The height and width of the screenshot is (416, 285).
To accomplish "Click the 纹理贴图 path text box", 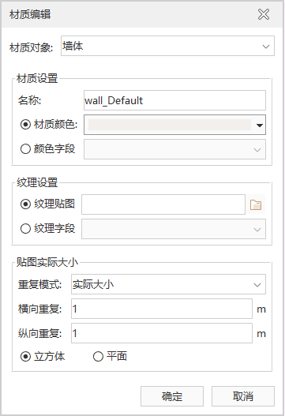I will [163, 204].
